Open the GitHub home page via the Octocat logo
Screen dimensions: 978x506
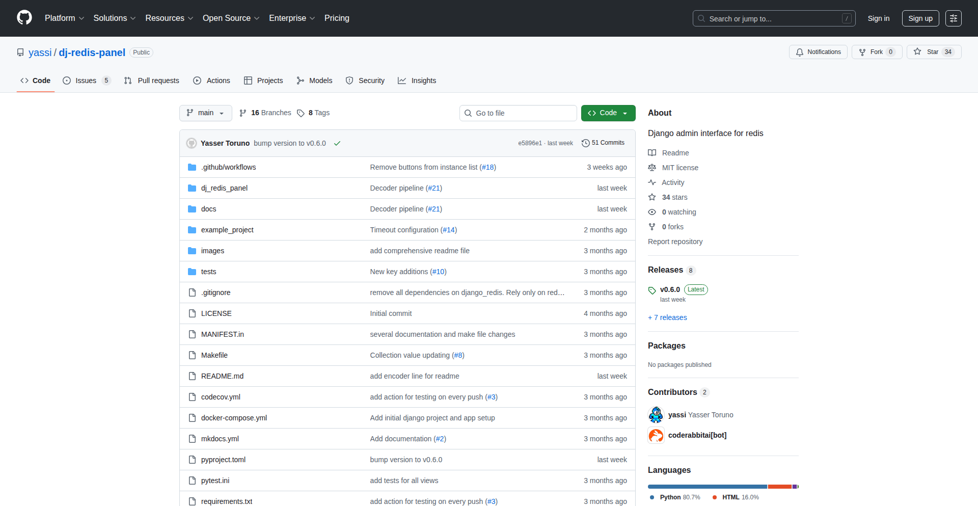pyautogui.click(x=23, y=18)
